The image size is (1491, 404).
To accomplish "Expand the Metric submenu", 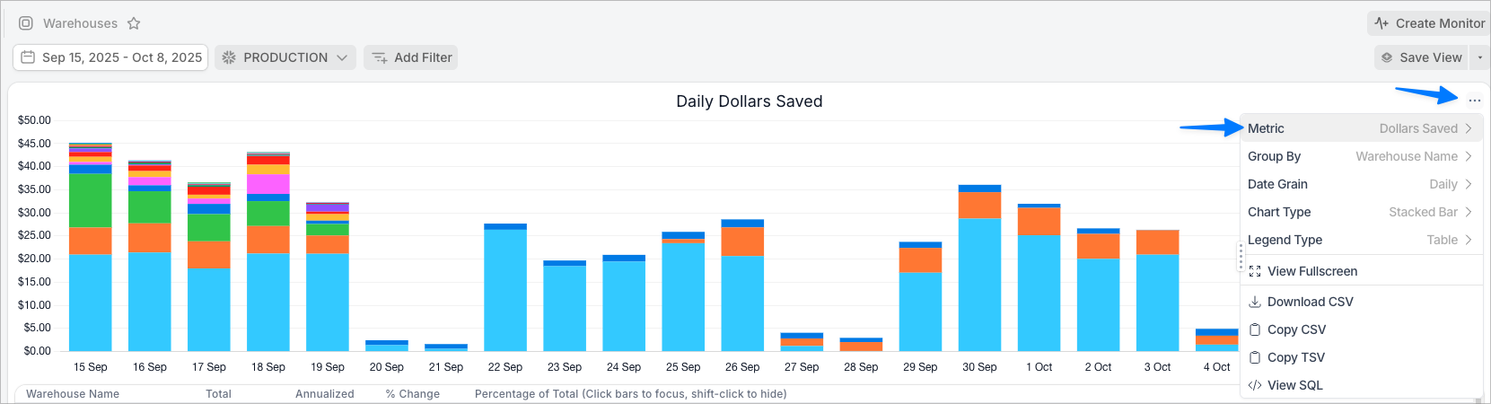I will click(1361, 128).
